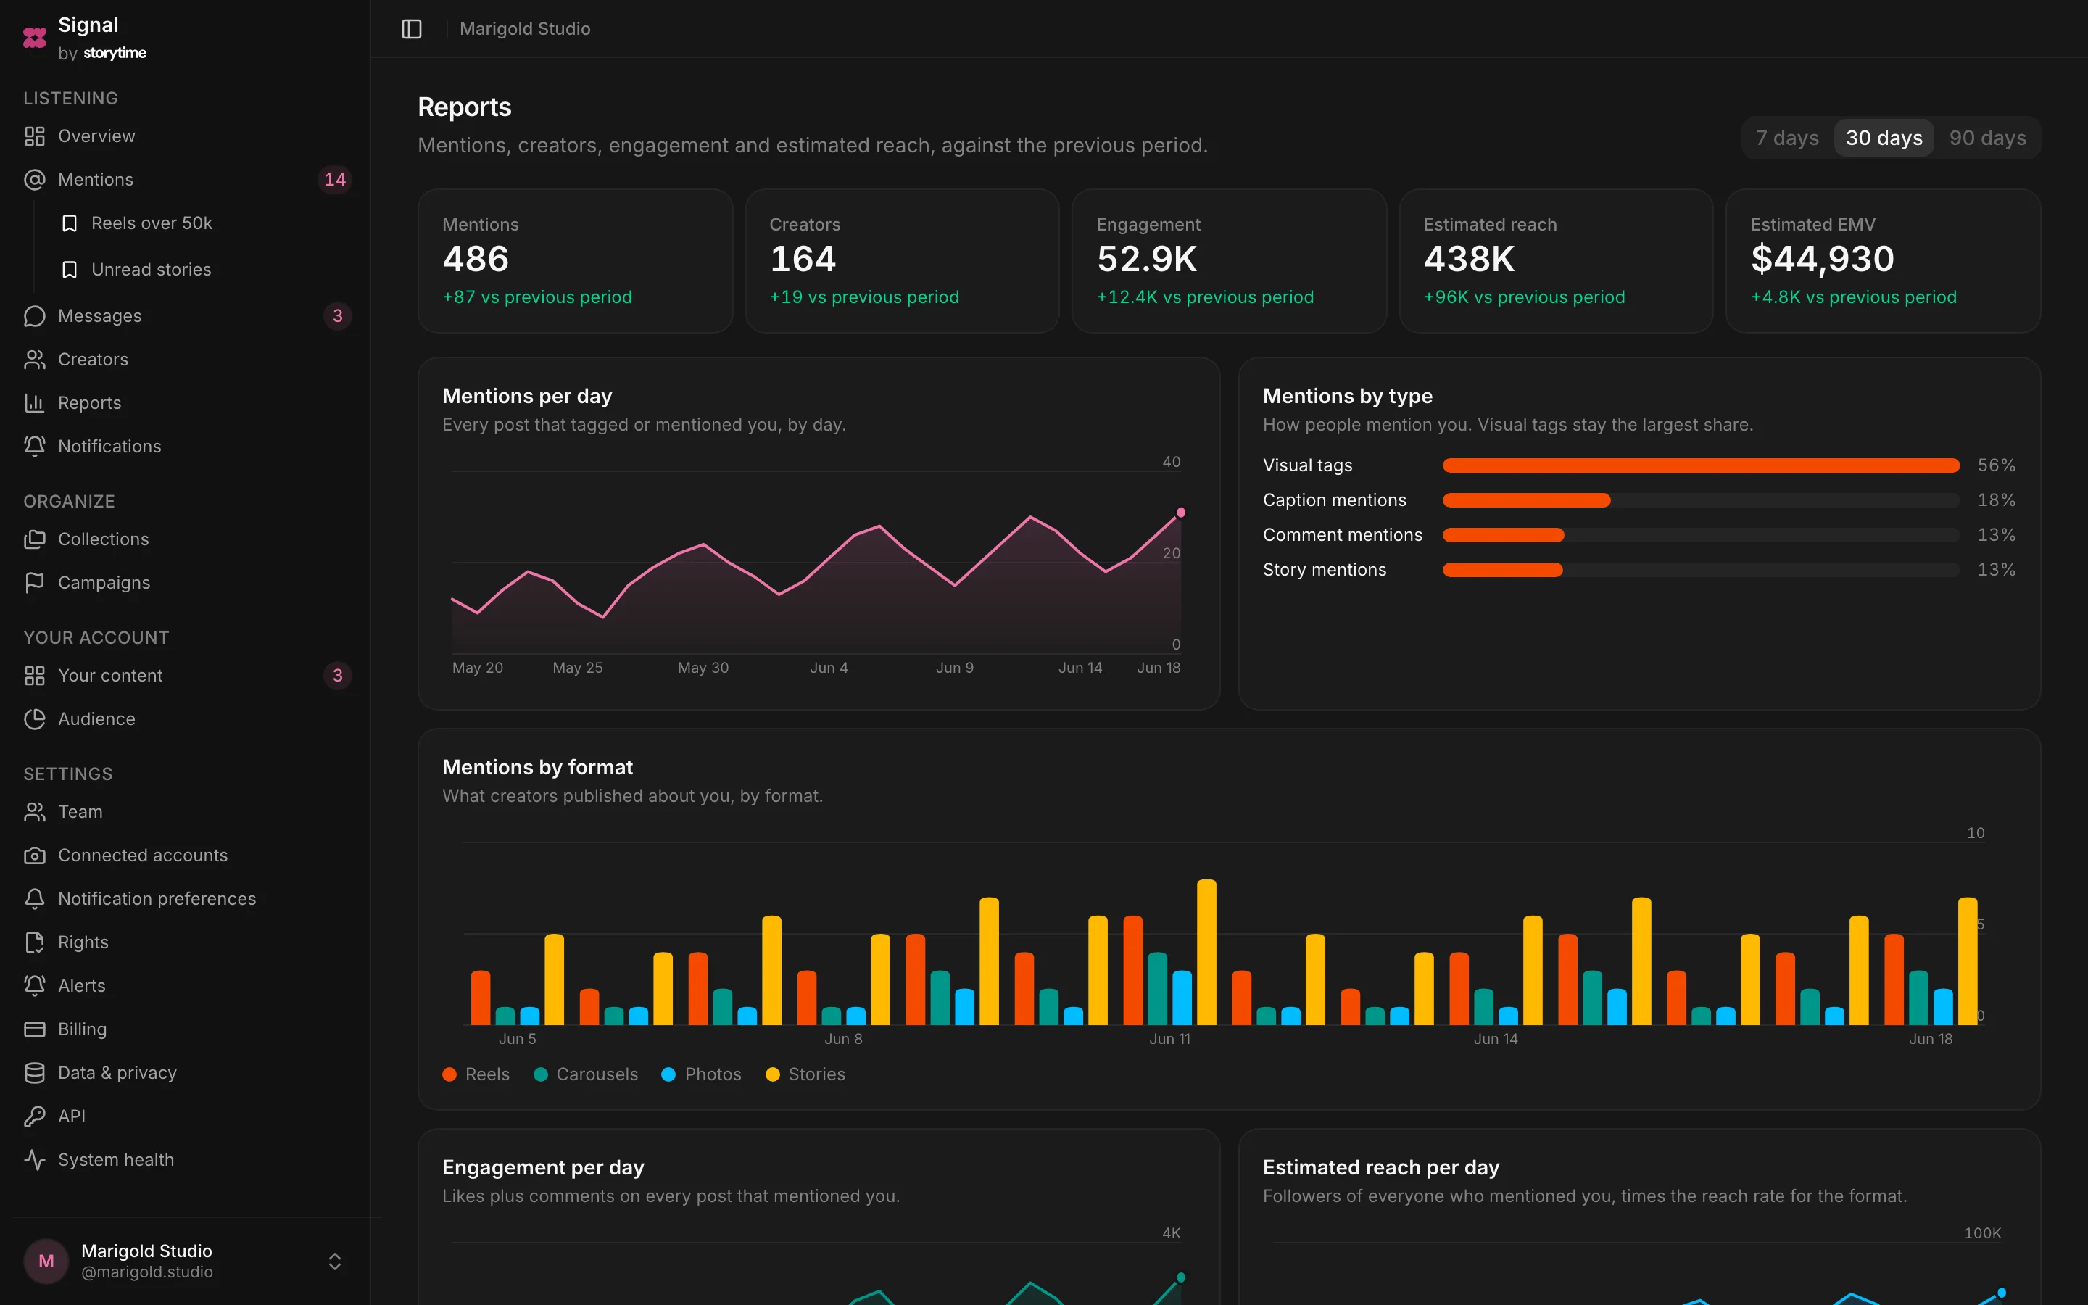Switch the range to 7 days

pos(1787,138)
